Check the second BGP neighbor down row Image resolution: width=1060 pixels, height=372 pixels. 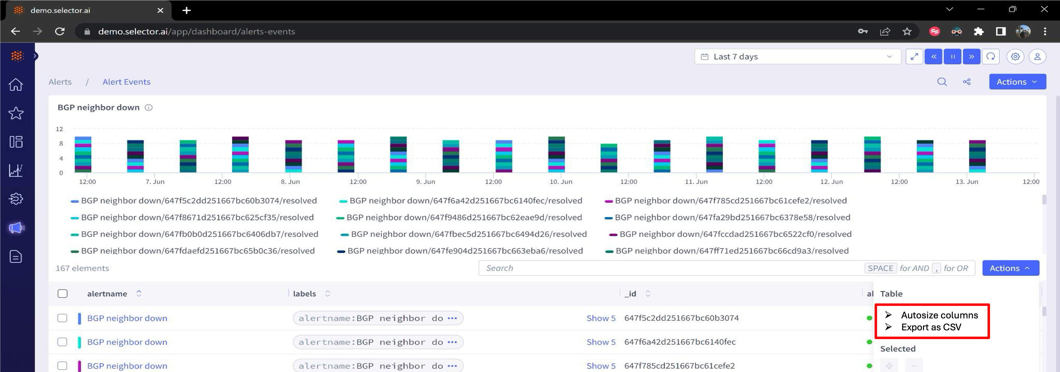pyautogui.click(x=63, y=342)
